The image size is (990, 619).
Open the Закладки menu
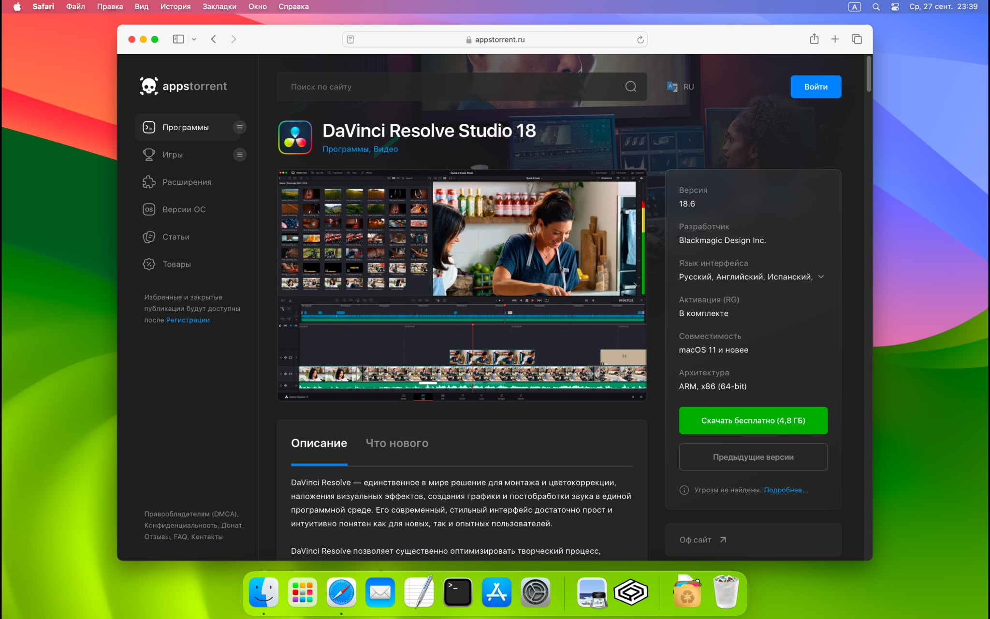pos(219,6)
